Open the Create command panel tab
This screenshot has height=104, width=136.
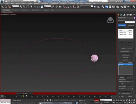[x=118, y=15]
